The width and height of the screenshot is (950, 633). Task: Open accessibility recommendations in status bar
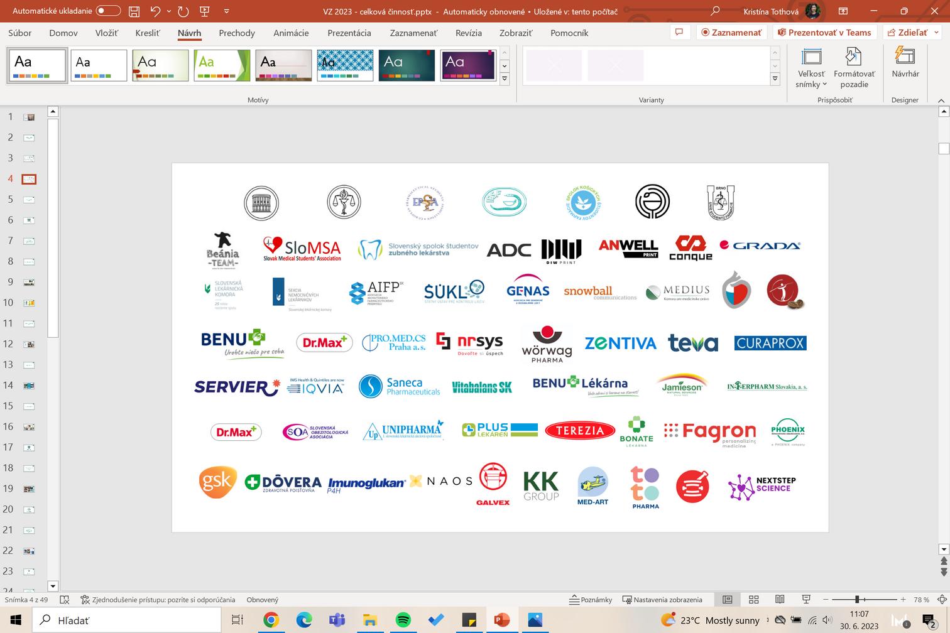pos(158,600)
